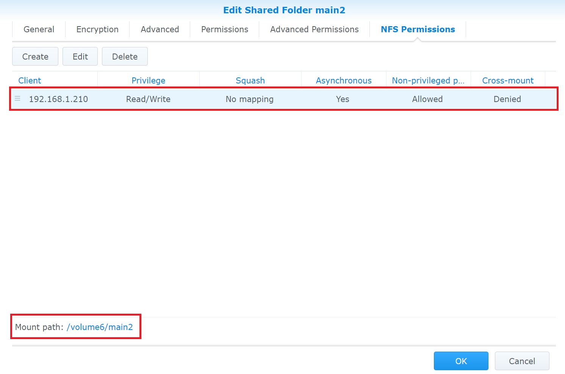Screen dimensions: 565x374
Task: Sort by the Client column header
Action: [x=30, y=80]
